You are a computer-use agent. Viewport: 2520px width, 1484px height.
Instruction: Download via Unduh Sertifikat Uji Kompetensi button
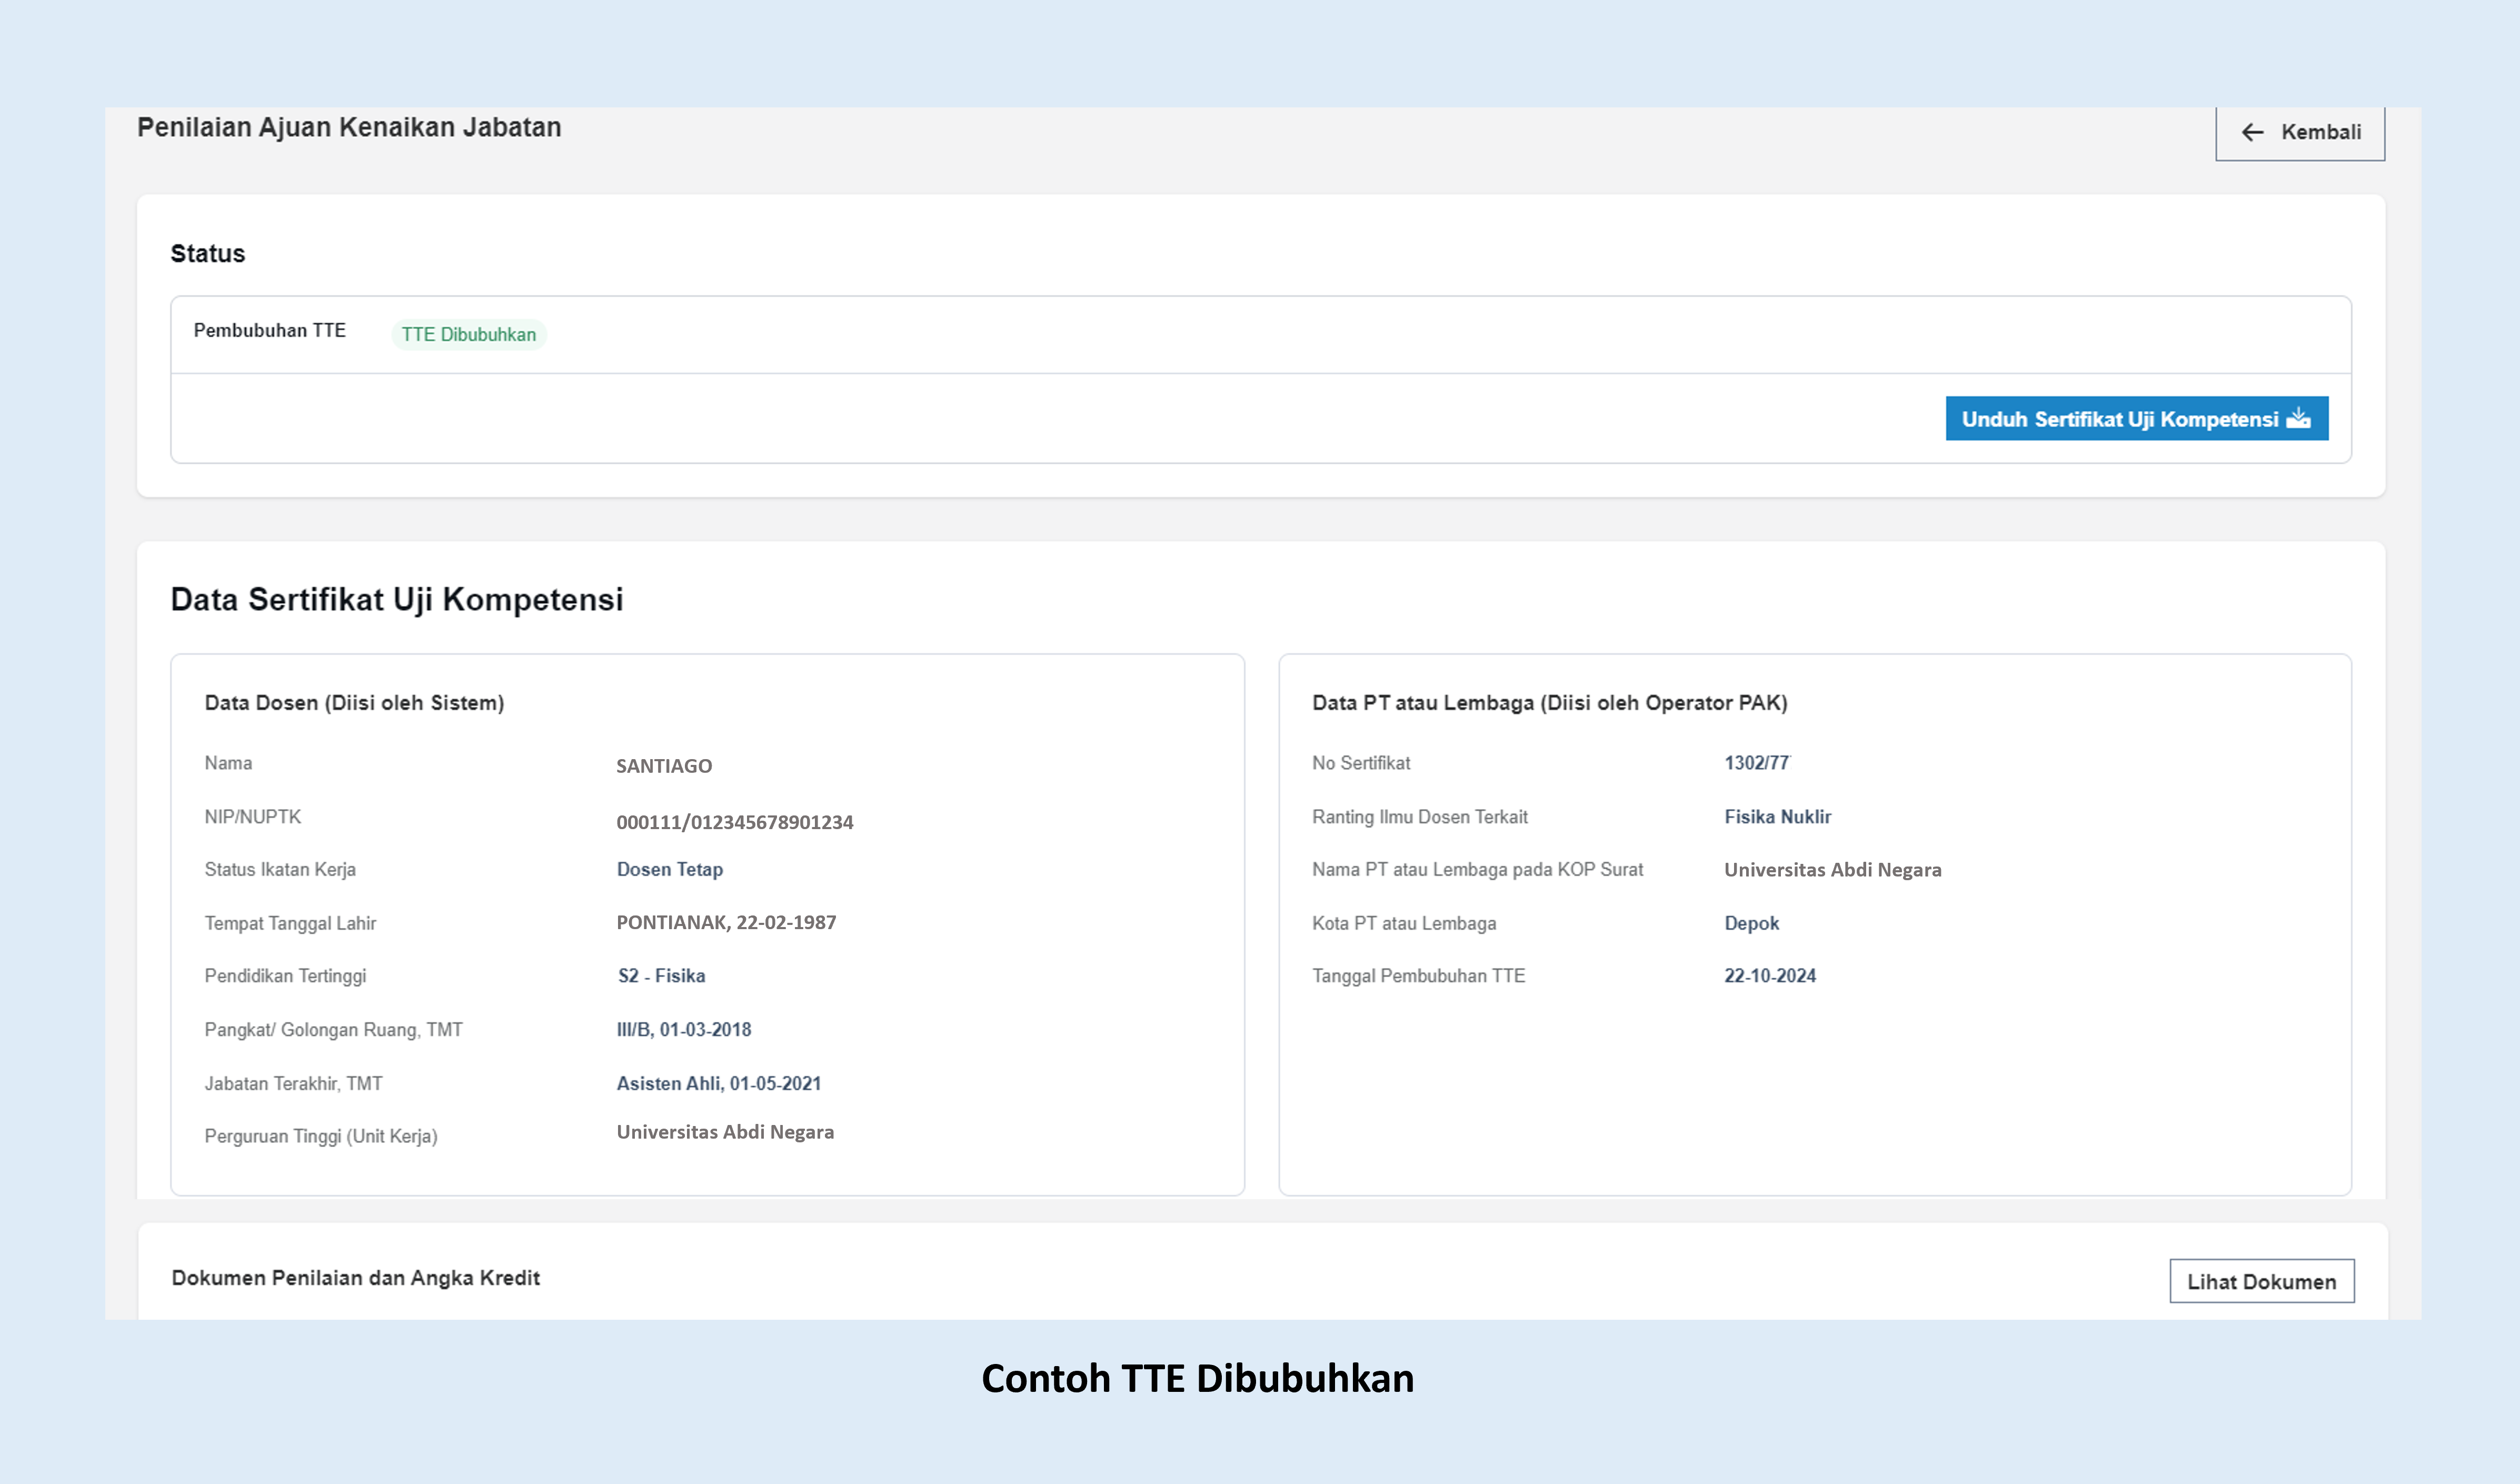point(2136,419)
